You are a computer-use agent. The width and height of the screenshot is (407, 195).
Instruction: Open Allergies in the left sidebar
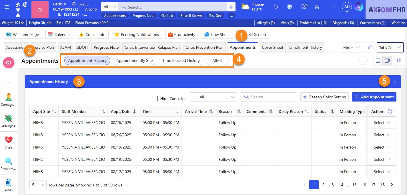tap(9, 121)
